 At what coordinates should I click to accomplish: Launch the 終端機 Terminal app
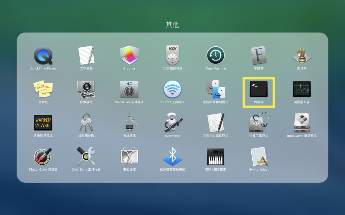(x=259, y=89)
